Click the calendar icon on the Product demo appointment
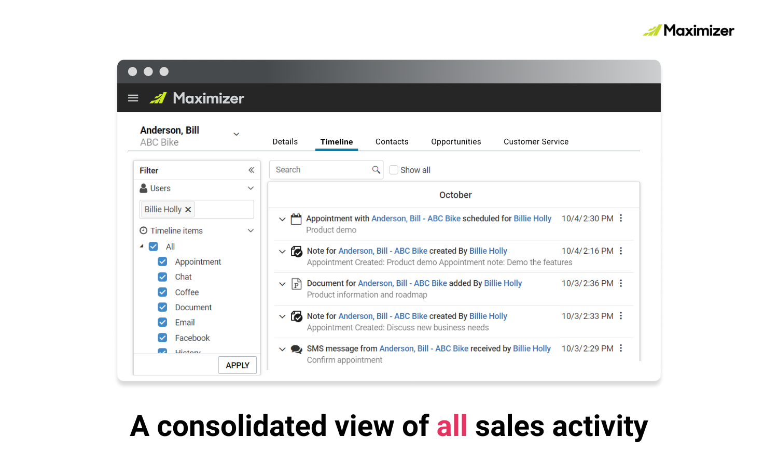Image resolution: width=778 pixels, height=466 pixels. click(x=296, y=219)
